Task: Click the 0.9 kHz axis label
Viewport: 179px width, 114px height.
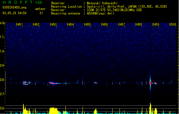Action: 2,66
